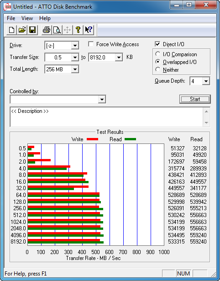Open Print Preview magnifier icon

(57, 30)
